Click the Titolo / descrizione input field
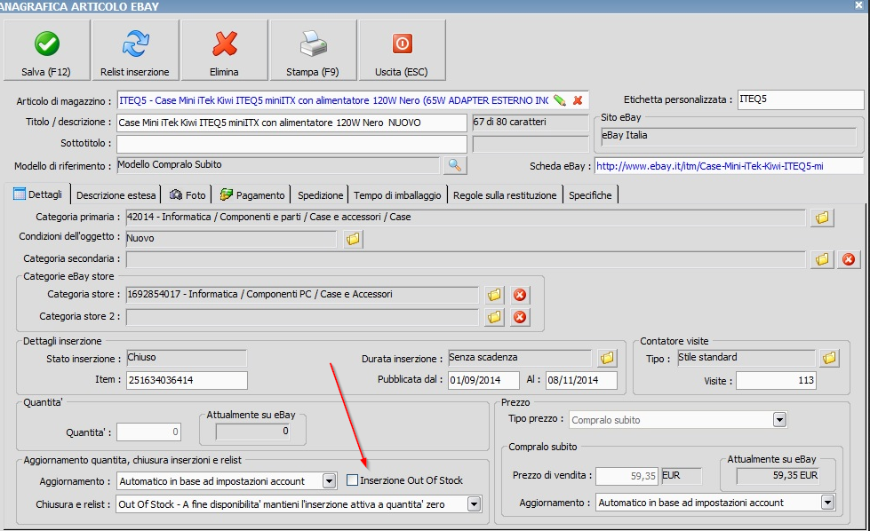Viewport: 870px width, 531px height. point(291,123)
